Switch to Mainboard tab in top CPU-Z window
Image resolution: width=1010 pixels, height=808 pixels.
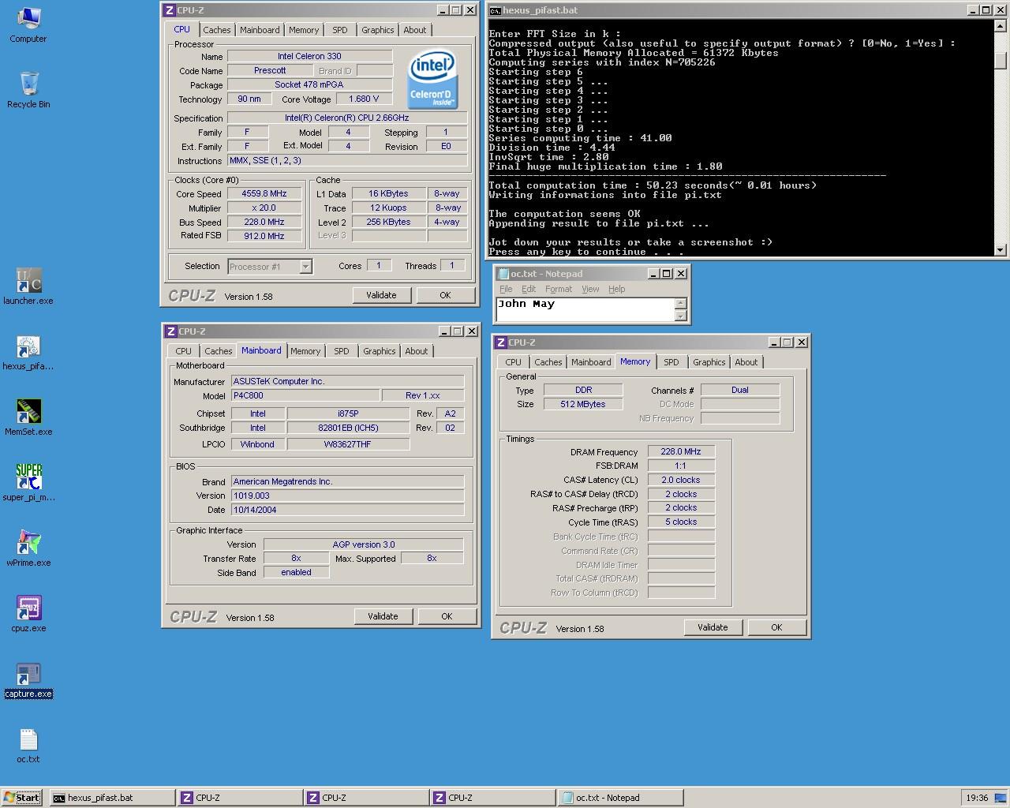(x=260, y=30)
